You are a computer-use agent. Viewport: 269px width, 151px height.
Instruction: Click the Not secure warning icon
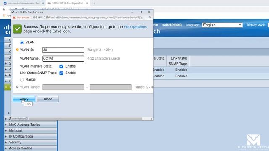tap(14, 18)
